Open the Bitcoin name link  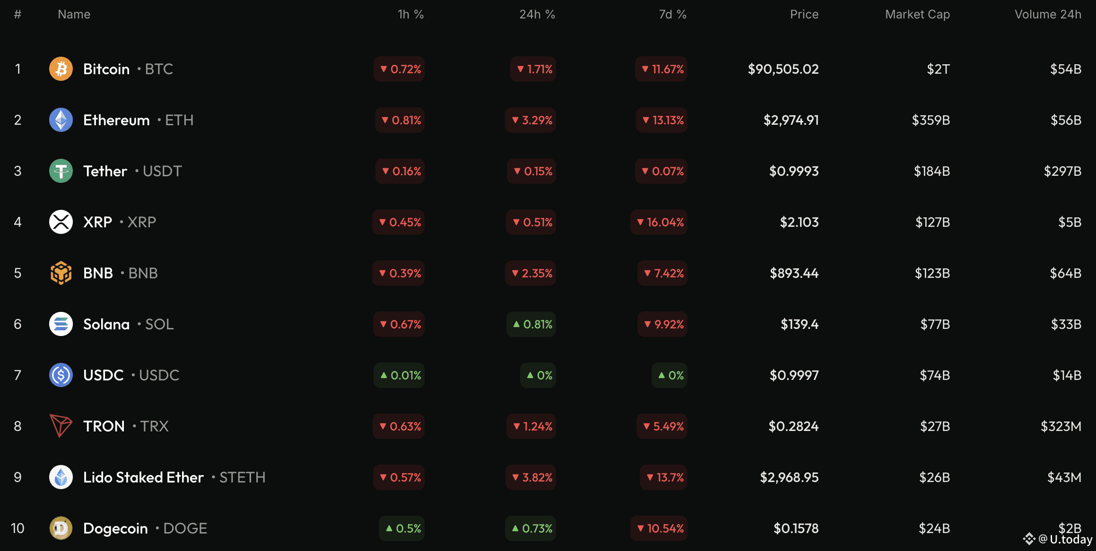click(106, 69)
